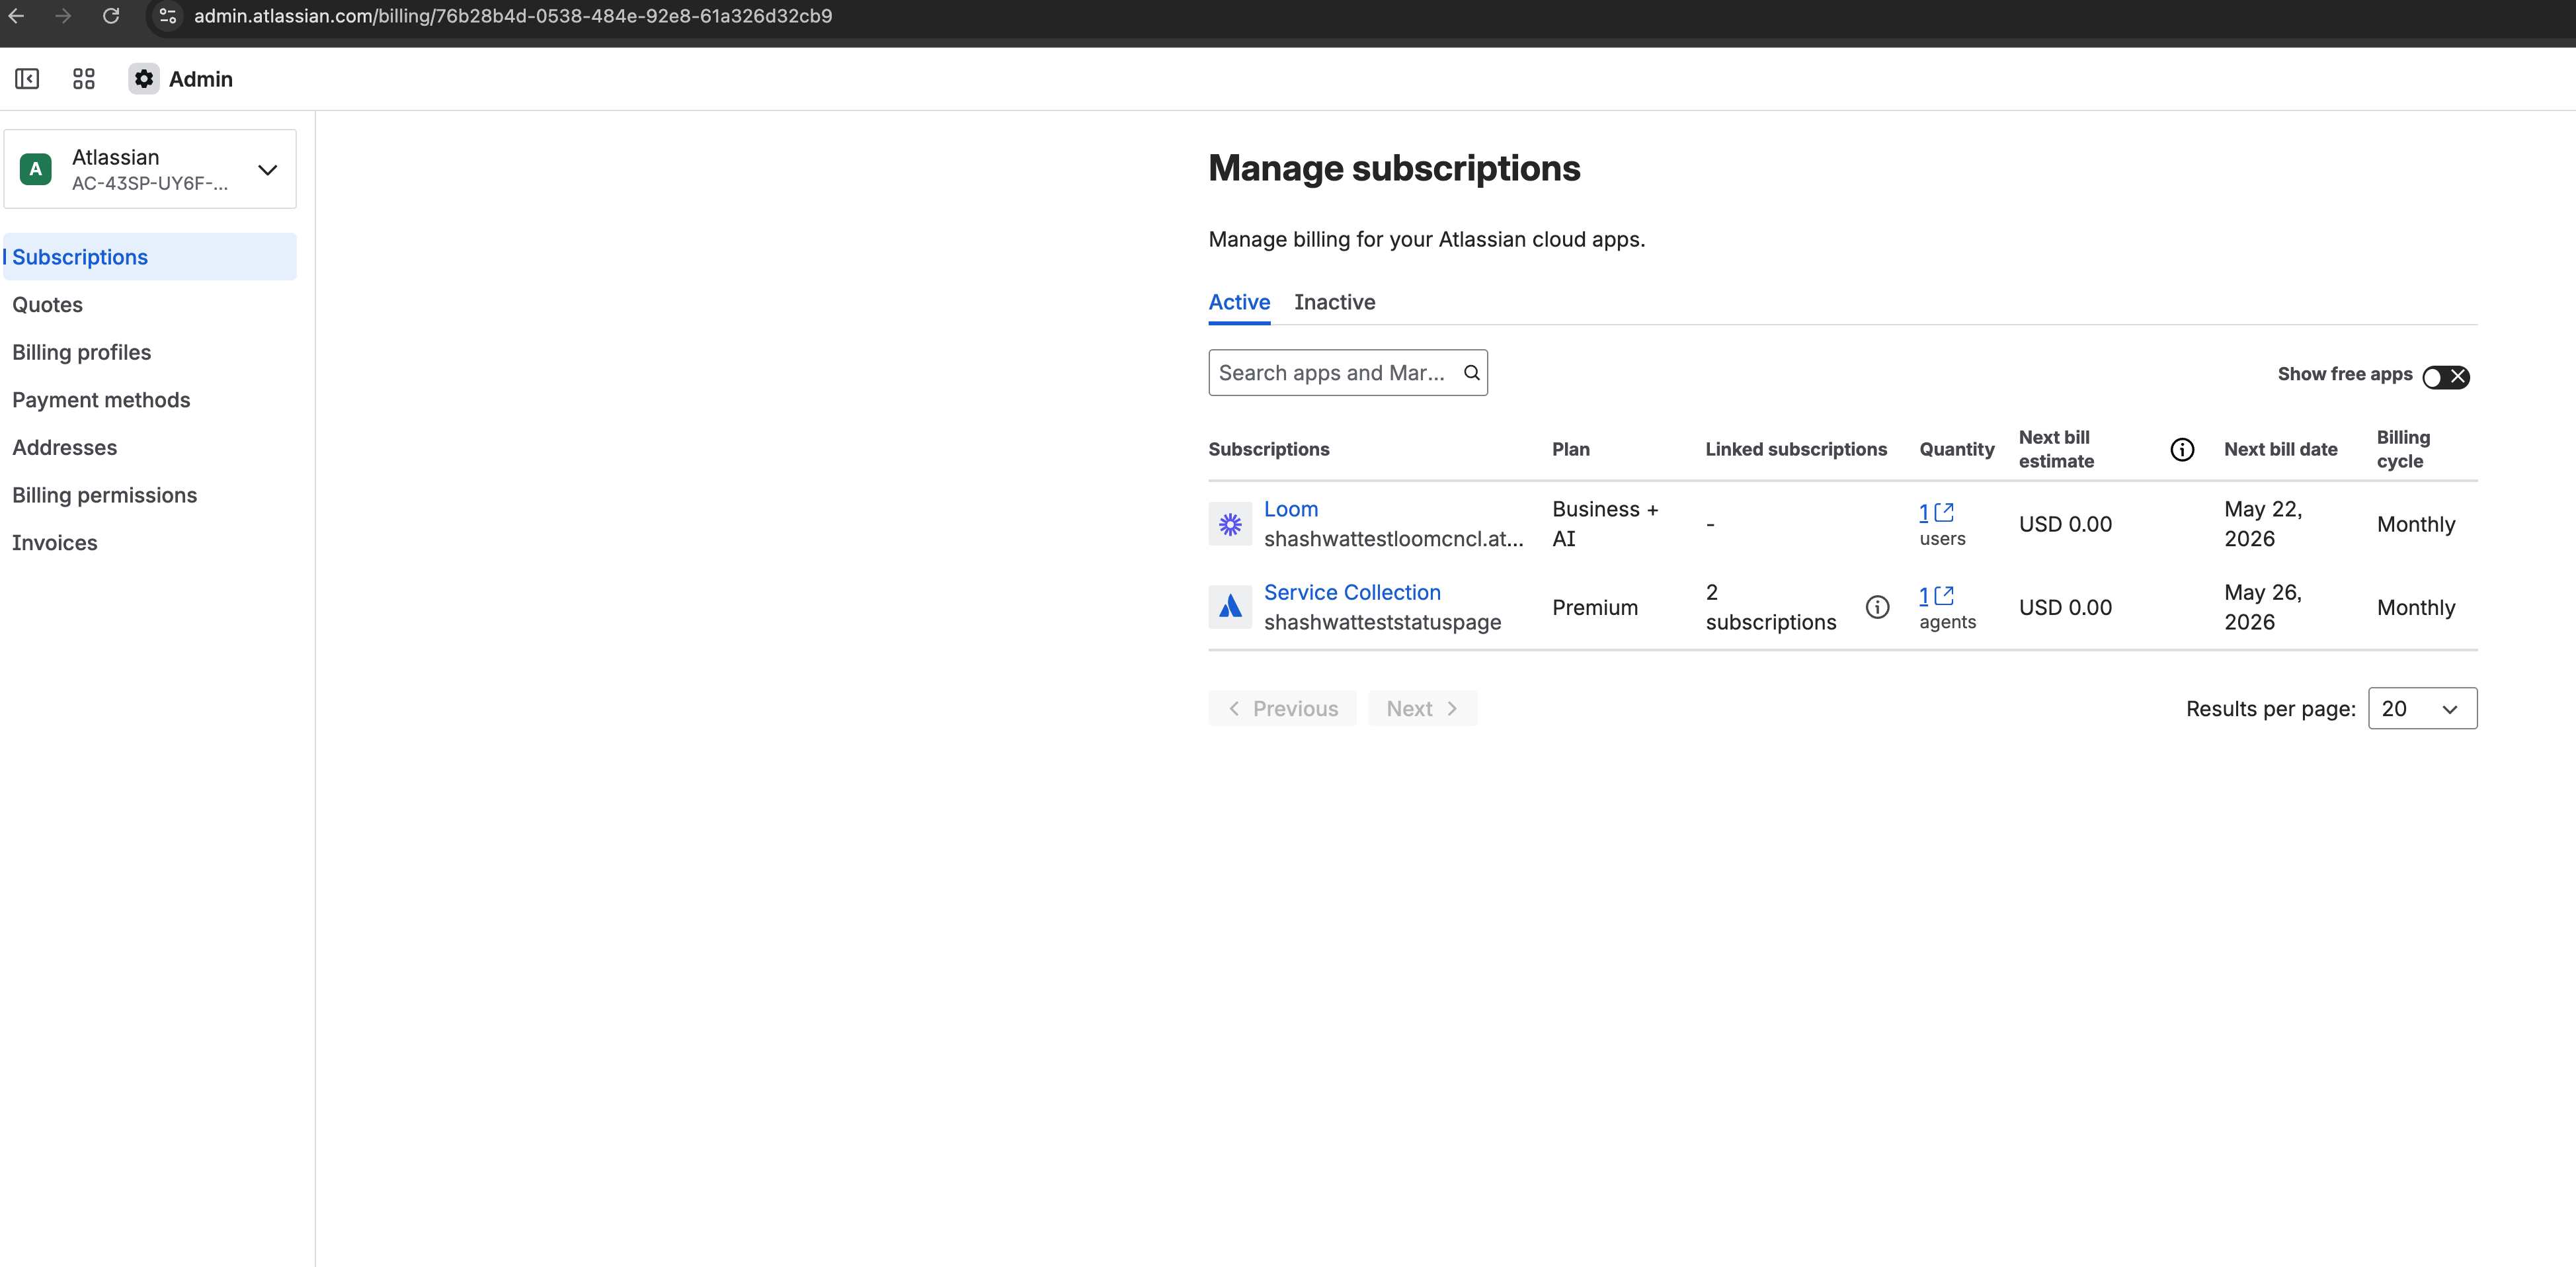Click the 'Plan' column header
Image resolution: width=2576 pixels, height=1267 pixels.
(1571, 450)
